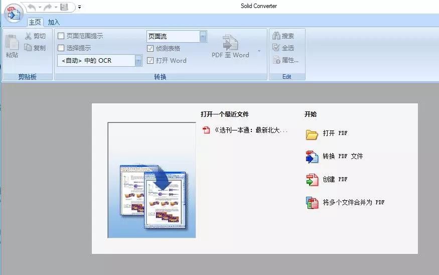The width and height of the screenshot is (439, 275).
Task: Click the 属性... properties icon
Action: [x=276, y=60]
